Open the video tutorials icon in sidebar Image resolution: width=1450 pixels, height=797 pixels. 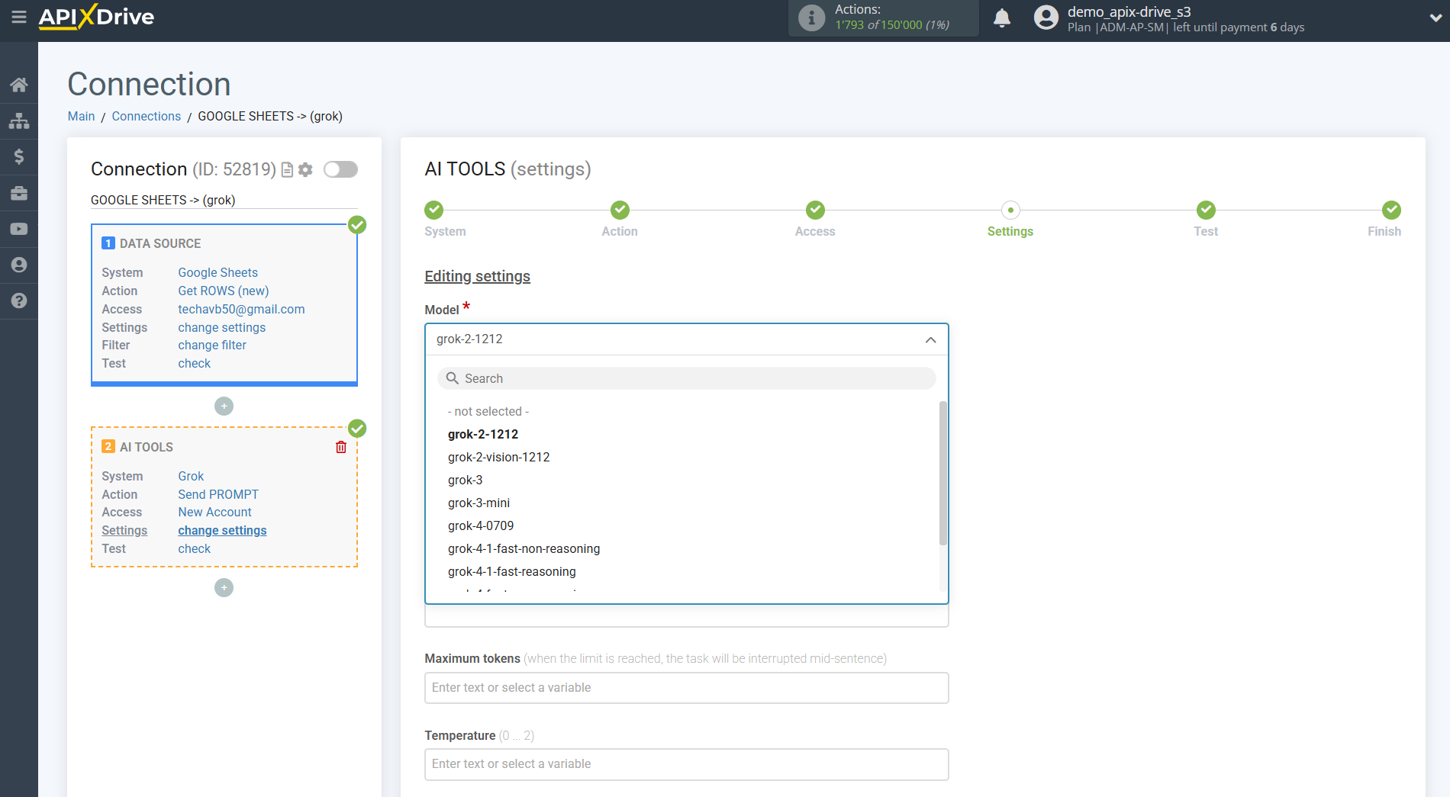(x=18, y=228)
